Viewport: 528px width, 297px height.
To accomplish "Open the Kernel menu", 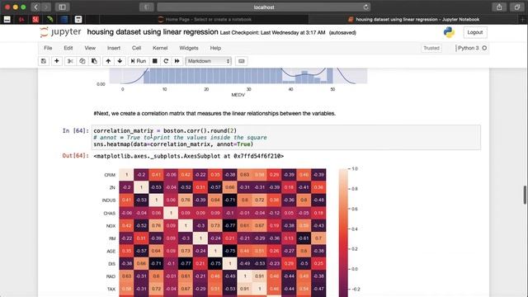I will pos(160,48).
